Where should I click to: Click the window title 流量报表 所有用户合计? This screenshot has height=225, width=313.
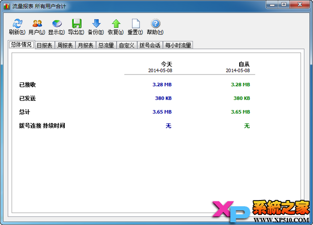click(39, 6)
